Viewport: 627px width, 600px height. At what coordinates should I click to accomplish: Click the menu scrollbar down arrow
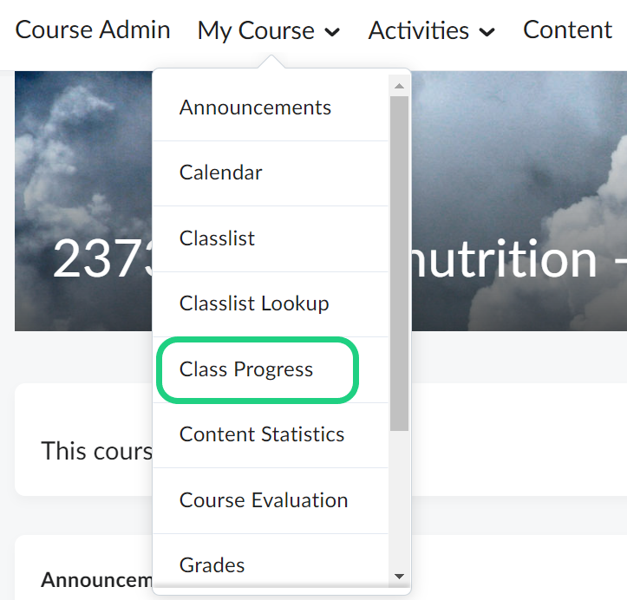[x=399, y=576]
